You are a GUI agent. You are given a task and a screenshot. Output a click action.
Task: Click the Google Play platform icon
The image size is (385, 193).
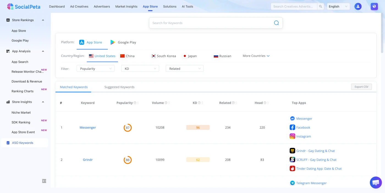(x=113, y=42)
